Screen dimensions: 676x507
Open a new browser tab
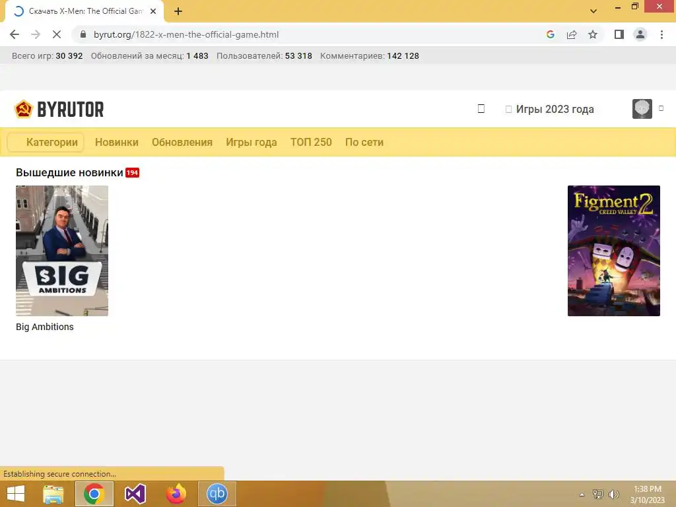[x=178, y=12]
